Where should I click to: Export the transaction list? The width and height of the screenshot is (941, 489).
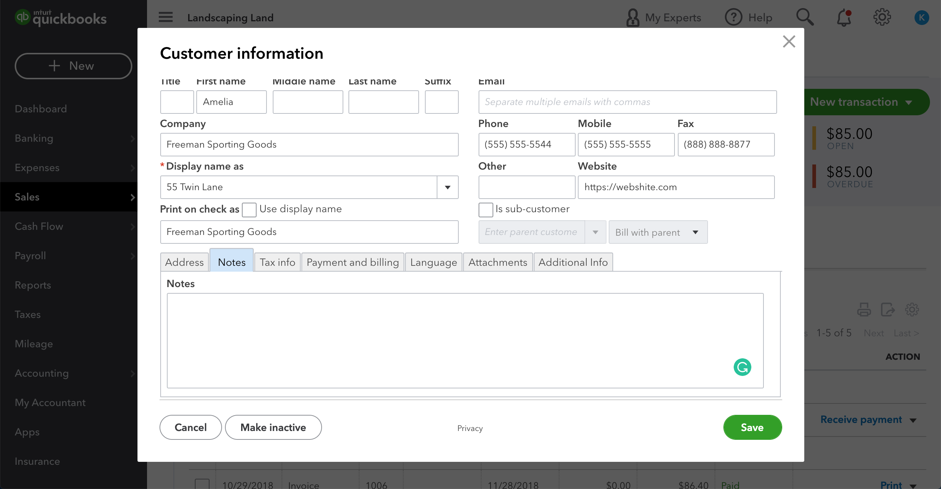coord(888,309)
